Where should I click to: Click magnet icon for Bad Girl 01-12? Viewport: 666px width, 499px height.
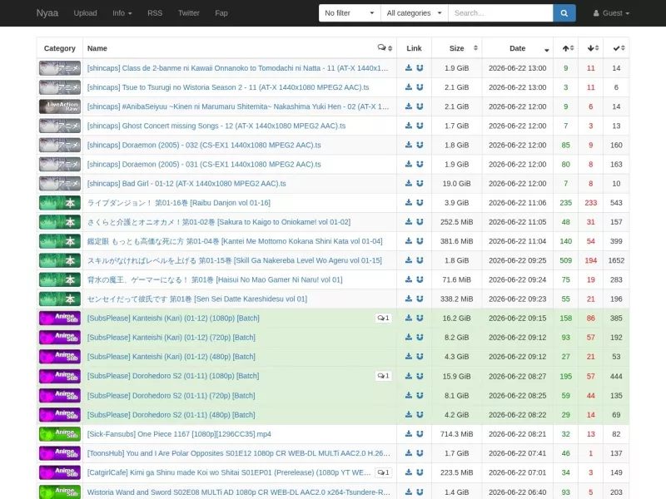point(420,183)
